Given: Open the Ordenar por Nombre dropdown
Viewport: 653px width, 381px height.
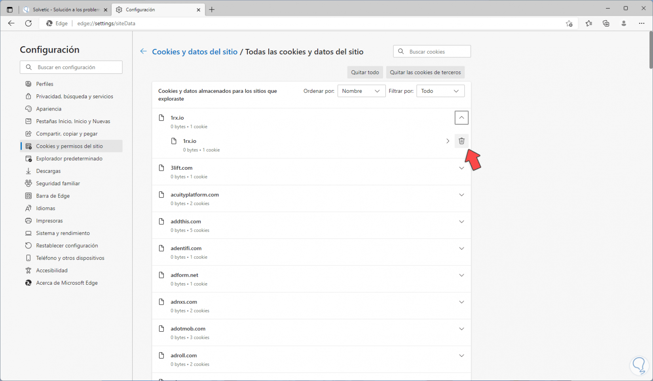Looking at the screenshot, I should pyautogui.click(x=361, y=91).
